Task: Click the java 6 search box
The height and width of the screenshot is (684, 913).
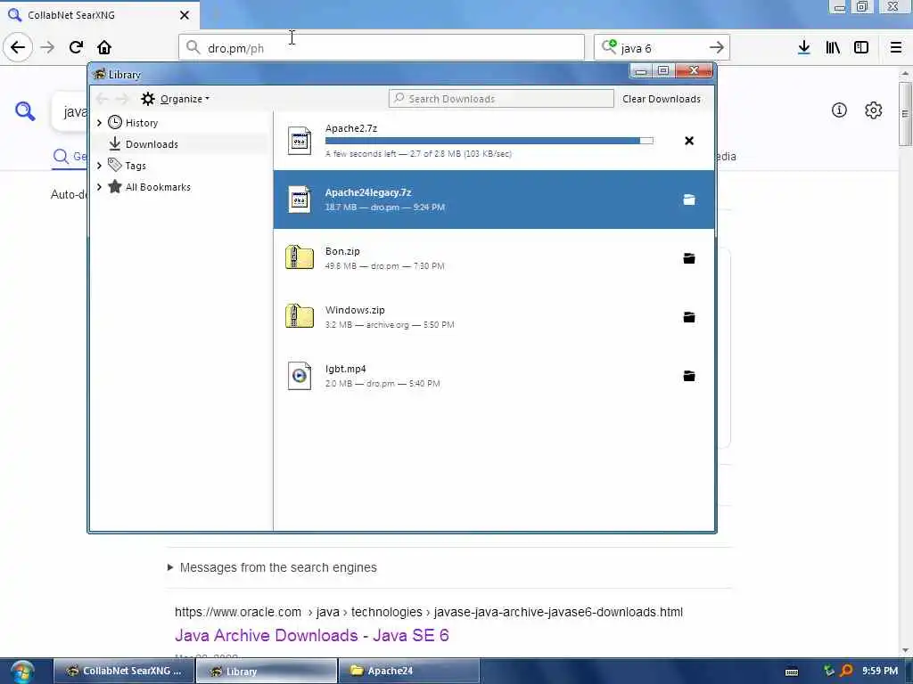Action: [x=661, y=48]
